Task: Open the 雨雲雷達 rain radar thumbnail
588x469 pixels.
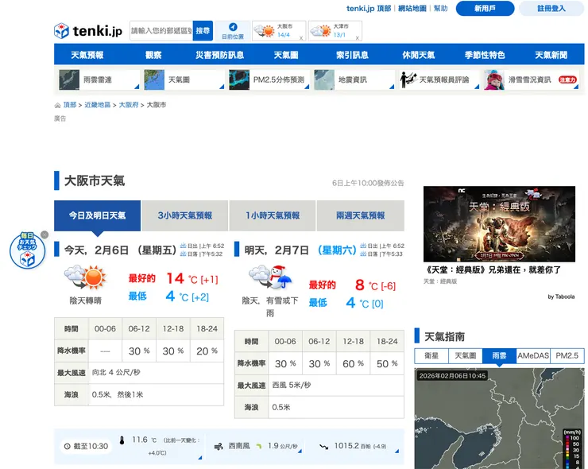Action: point(69,79)
